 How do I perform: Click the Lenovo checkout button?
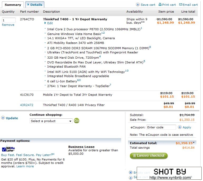149,156
